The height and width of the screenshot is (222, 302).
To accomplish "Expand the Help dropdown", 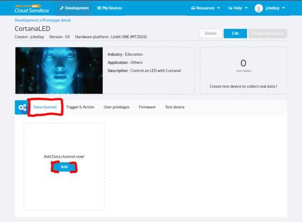I will pyautogui.click(x=238, y=8).
